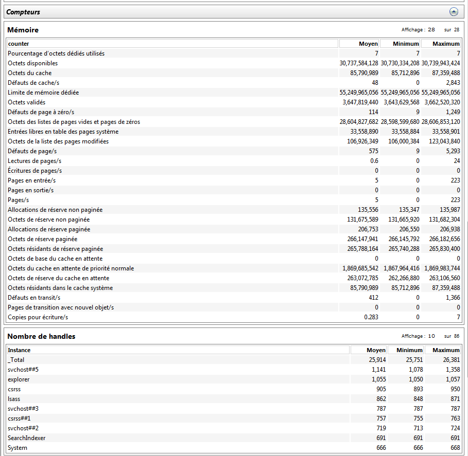Sort the handles table by Maximum column
Viewport: 468px width, 456px height.
pyautogui.click(x=443, y=350)
